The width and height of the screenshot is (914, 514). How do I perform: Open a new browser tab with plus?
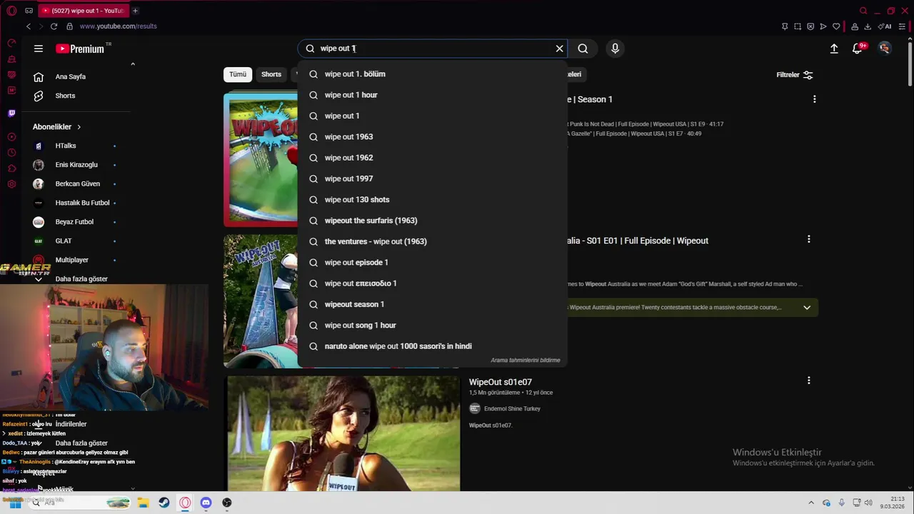point(135,11)
